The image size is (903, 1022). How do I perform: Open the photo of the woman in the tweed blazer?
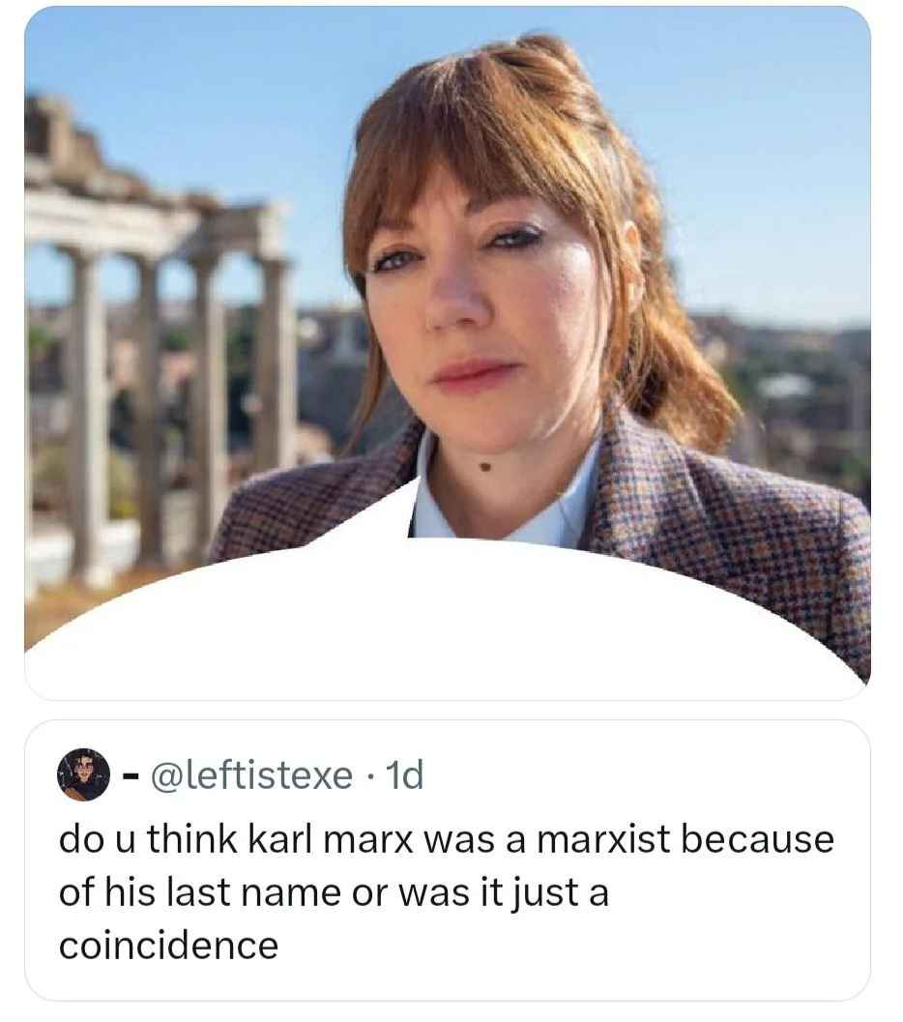447,353
